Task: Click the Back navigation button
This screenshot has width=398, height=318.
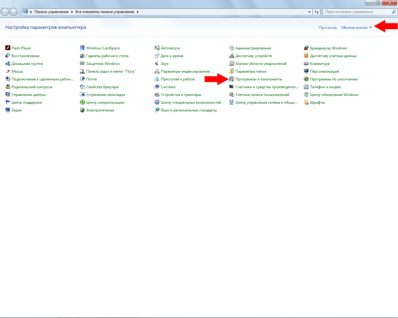Action: [5, 12]
